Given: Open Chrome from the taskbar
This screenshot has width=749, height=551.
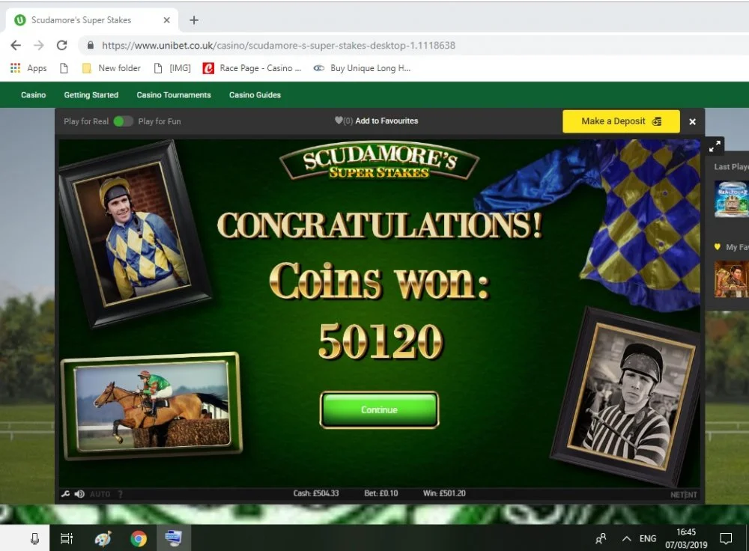Looking at the screenshot, I should click(x=139, y=538).
